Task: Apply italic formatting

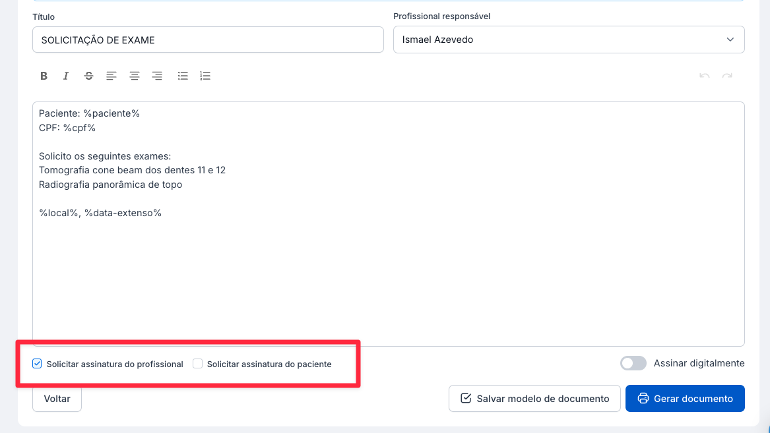Action: point(66,76)
